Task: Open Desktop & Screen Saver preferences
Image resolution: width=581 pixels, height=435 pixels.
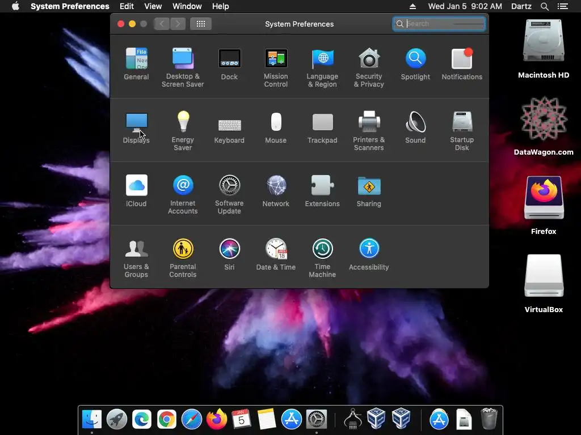Action: click(183, 67)
